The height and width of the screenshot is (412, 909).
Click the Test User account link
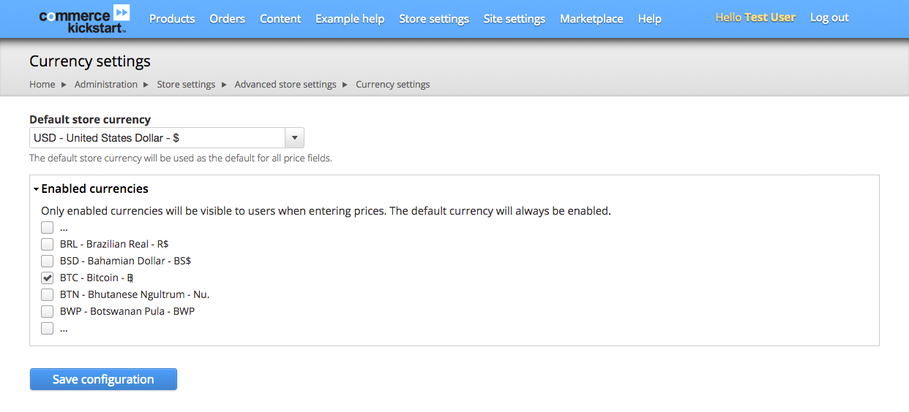click(770, 17)
